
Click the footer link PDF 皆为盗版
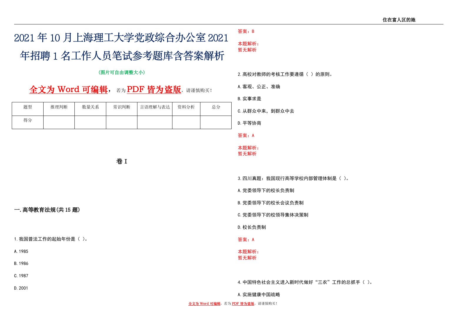point(243,304)
